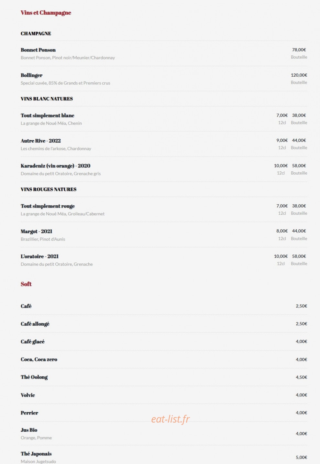Viewport: 320px width, 464px height.
Task: Select Café glacé drink
Action: [33, 341]
